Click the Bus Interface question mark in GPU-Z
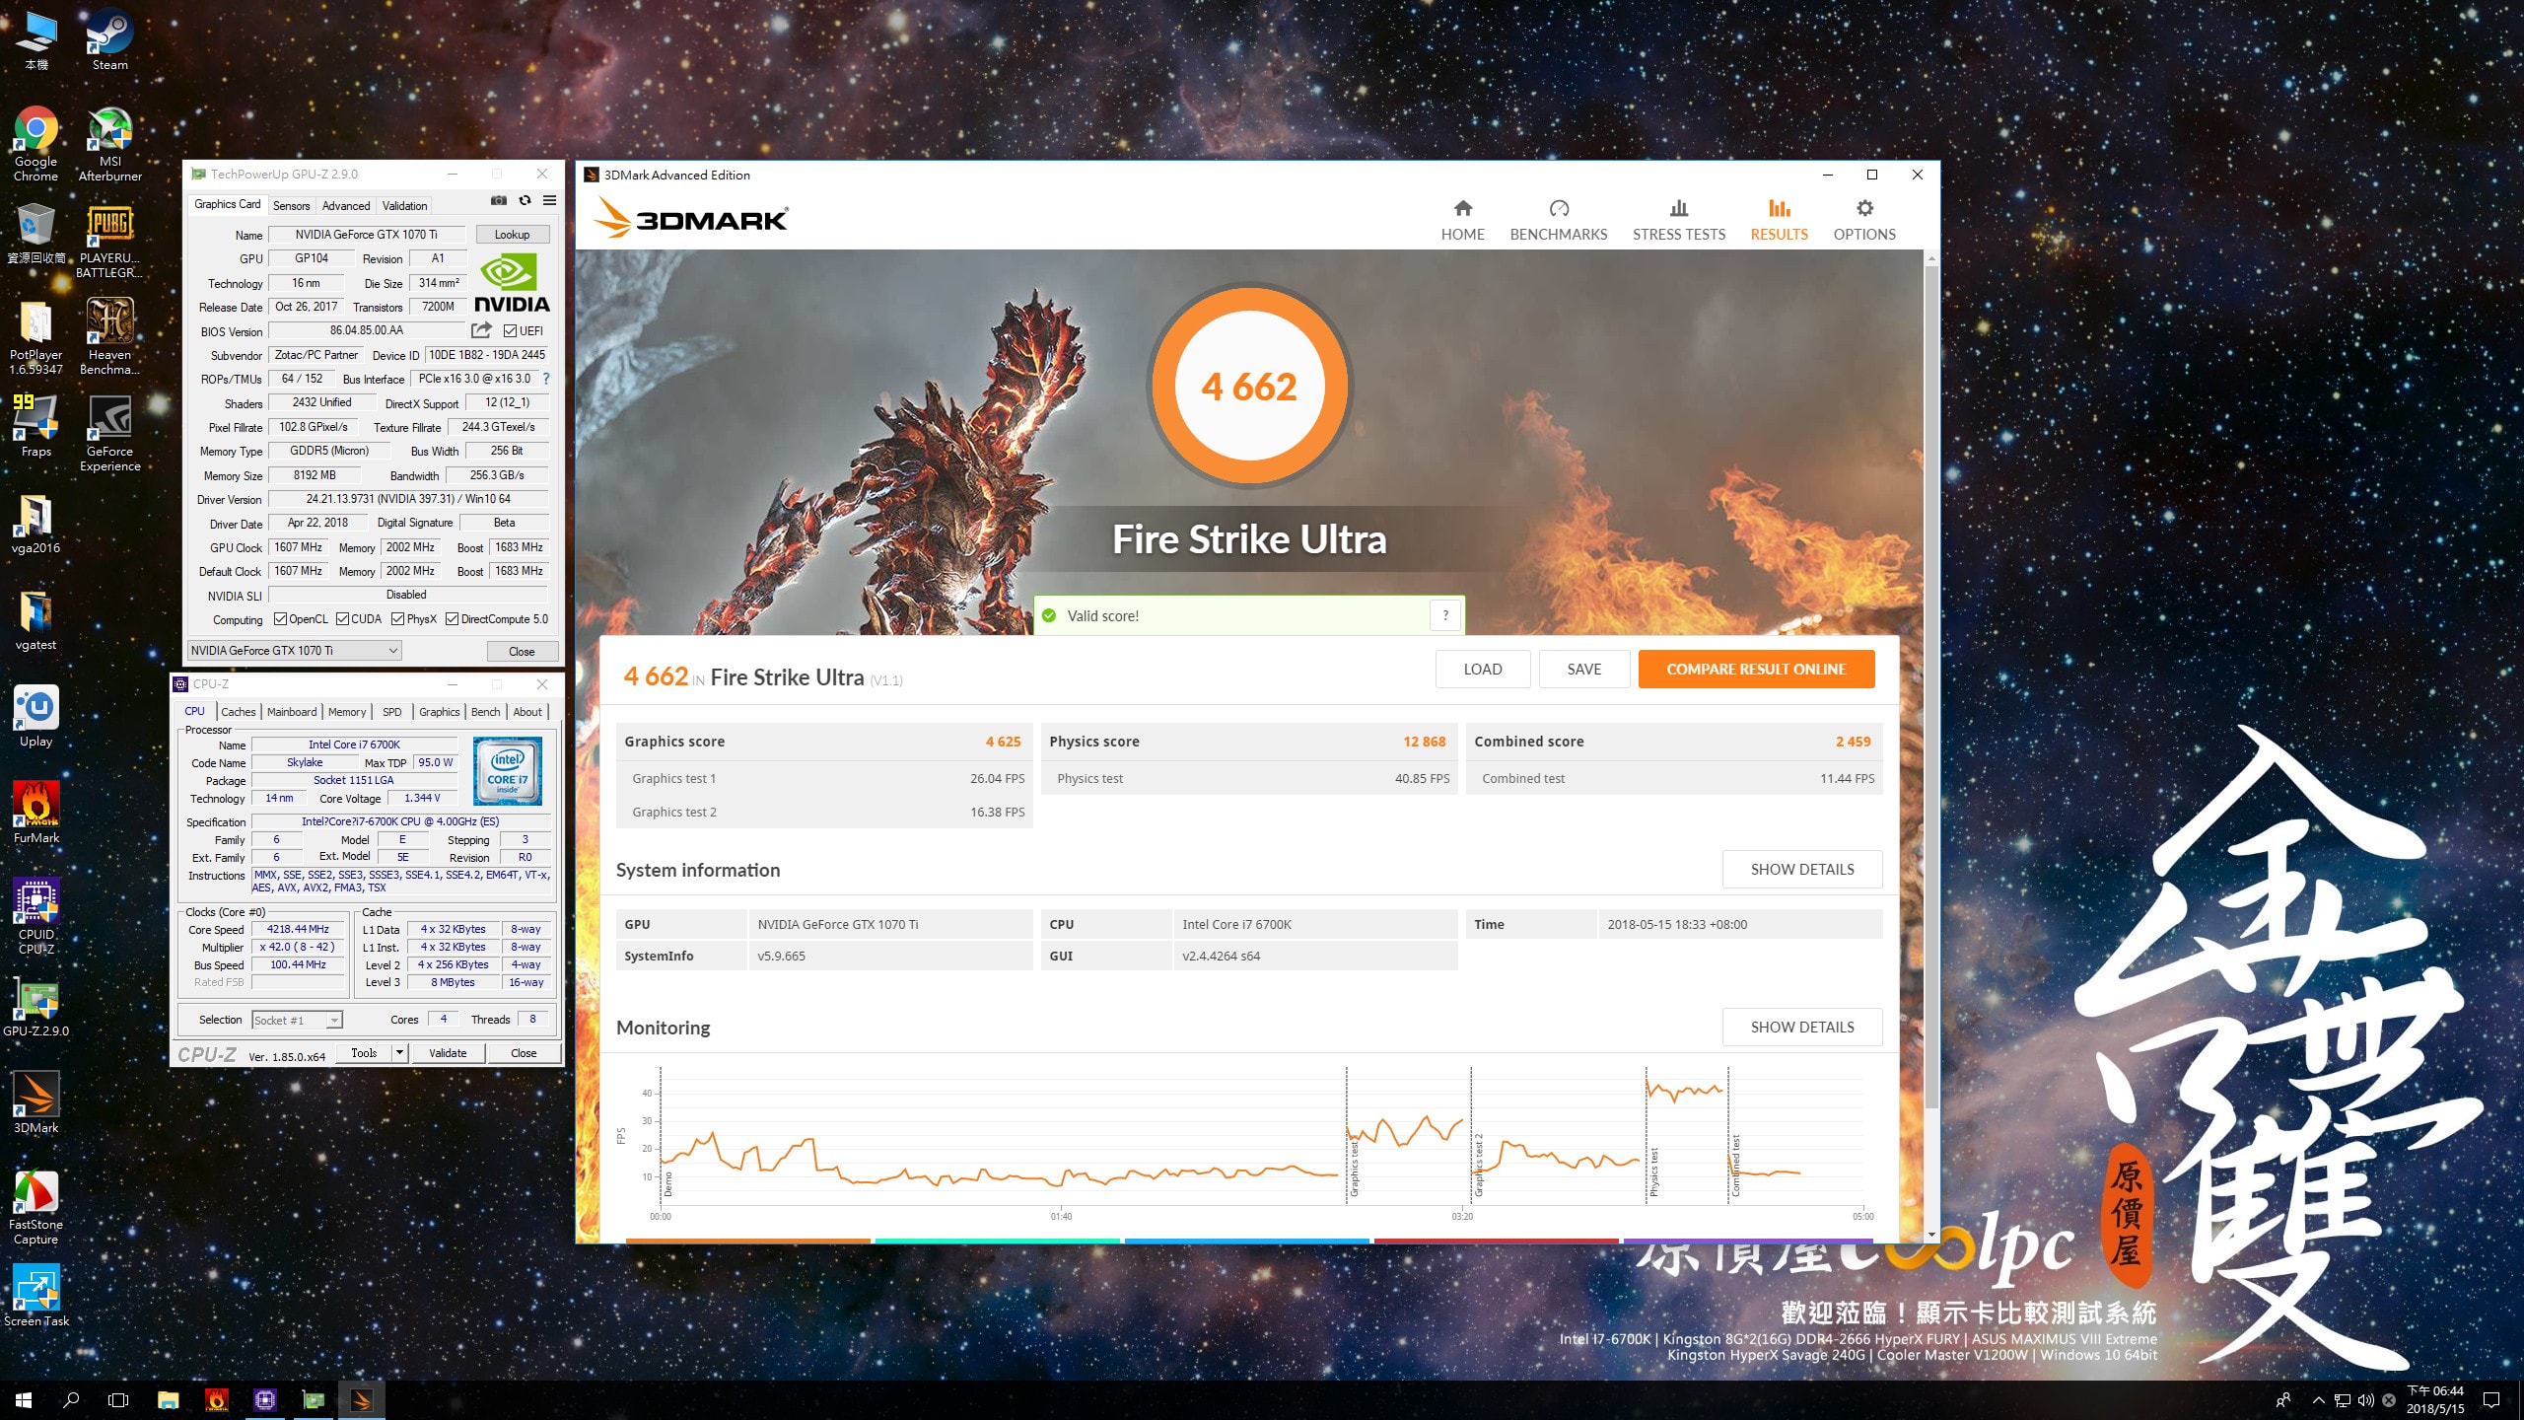Image resolution: width=2524 pixels, height=1420 pixels. coord(545,379)
